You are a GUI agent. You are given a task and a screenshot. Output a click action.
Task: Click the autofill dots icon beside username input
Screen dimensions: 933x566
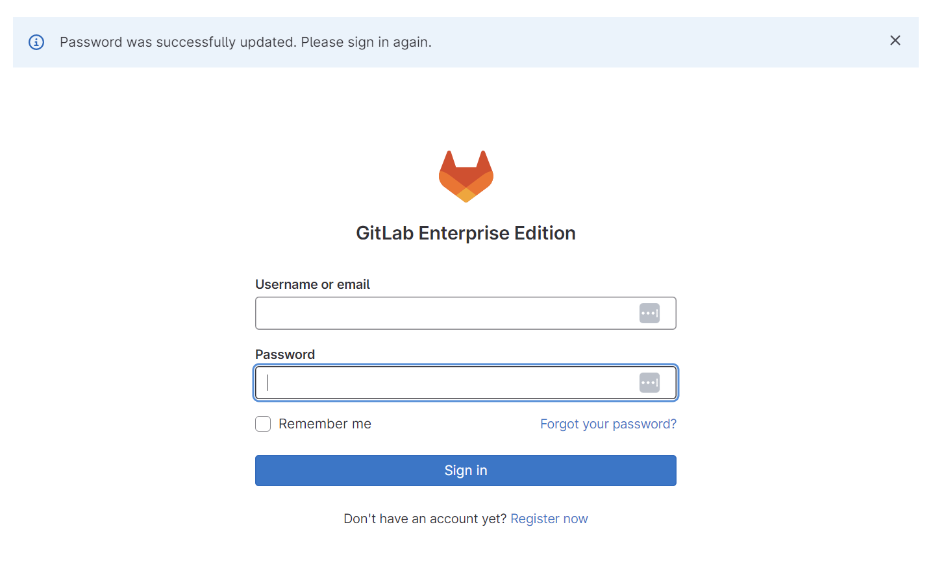(649, 313)
